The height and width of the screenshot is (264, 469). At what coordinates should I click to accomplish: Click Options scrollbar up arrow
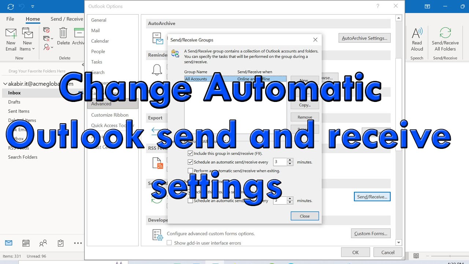pos(399,18)
